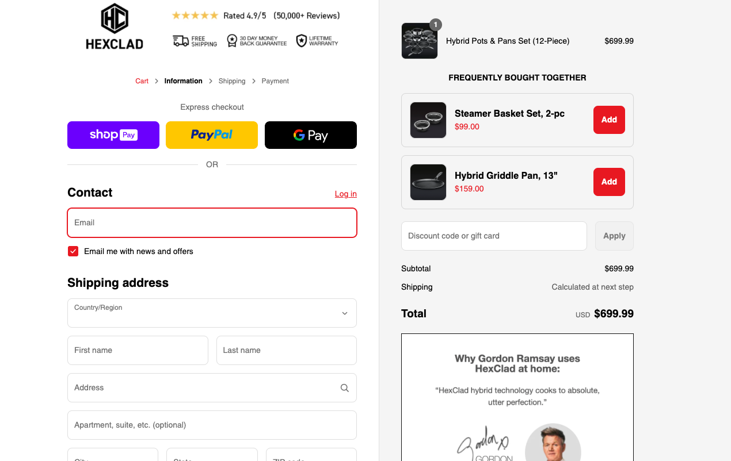Add Steamer Basket Set to order
Screen dimensions: 731x461
point(609,120)
